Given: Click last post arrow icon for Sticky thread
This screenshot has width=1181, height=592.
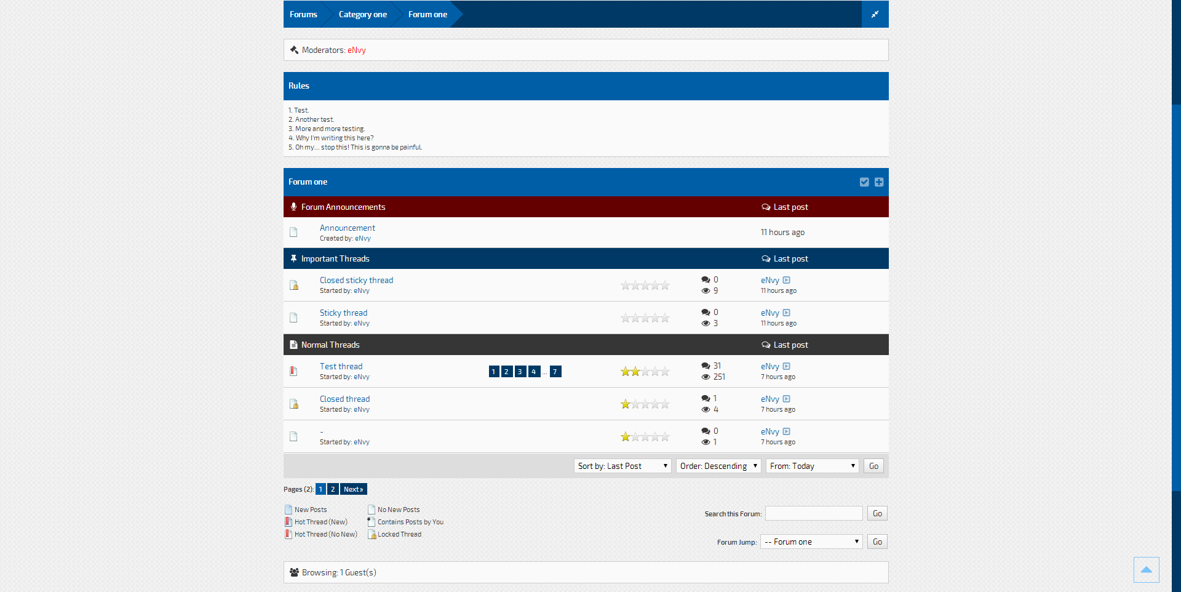Looking at the screenshot, I should [786, 313].
